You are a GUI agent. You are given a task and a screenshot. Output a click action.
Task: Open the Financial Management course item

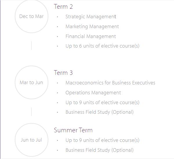91,37
